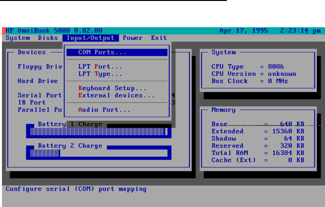Choose LPT Port... menu entry

pos(100,67)
